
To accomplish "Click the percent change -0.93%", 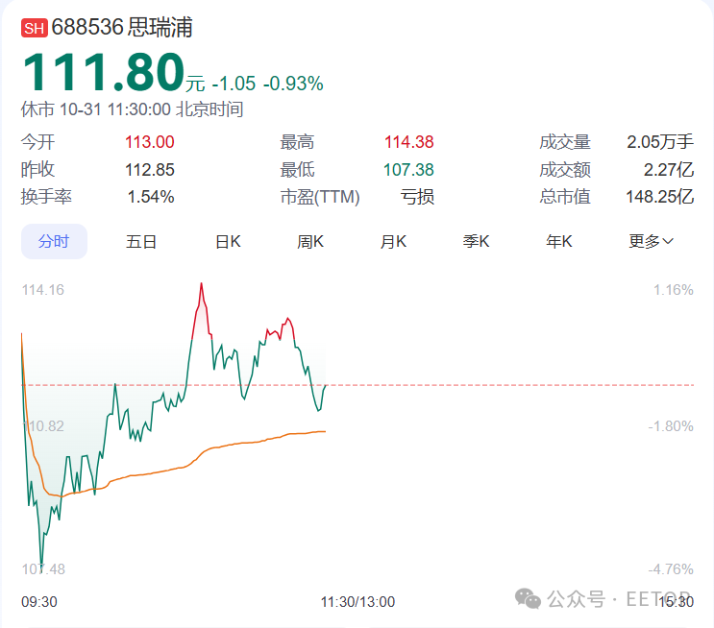I will coord(293,84).
